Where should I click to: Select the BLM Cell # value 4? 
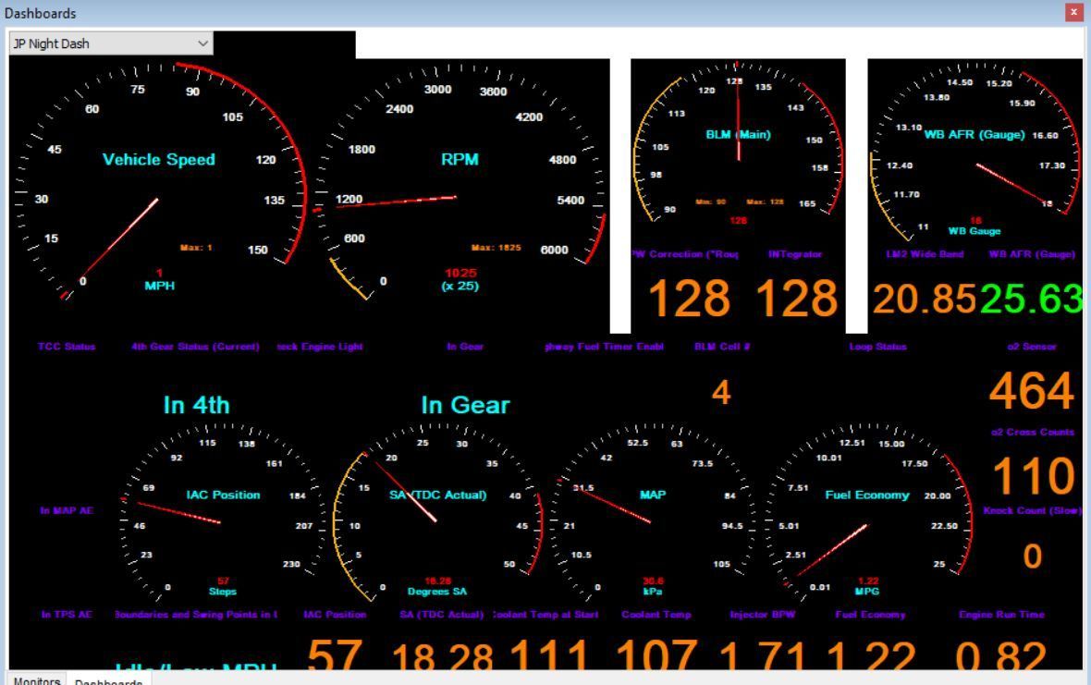[x=721, y=394]
